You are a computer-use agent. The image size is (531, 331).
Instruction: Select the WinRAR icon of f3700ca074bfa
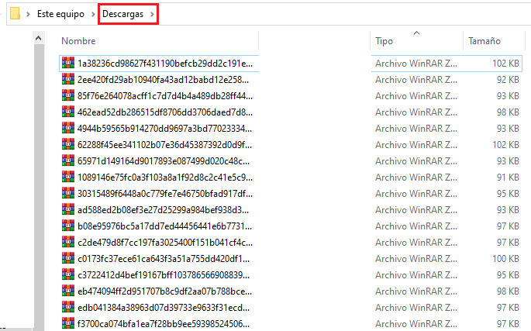point(68,322)
